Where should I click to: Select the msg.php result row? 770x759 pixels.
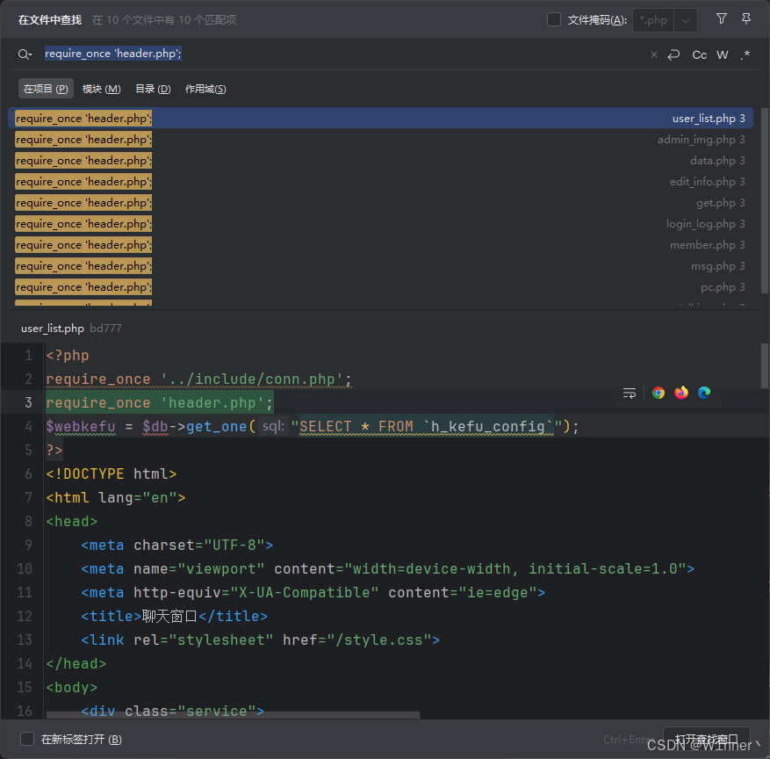380,266
